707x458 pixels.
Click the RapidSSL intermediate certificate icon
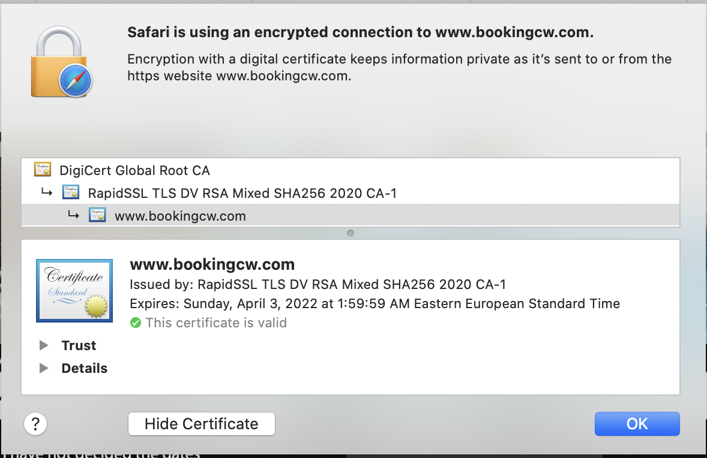coord(71,192)
